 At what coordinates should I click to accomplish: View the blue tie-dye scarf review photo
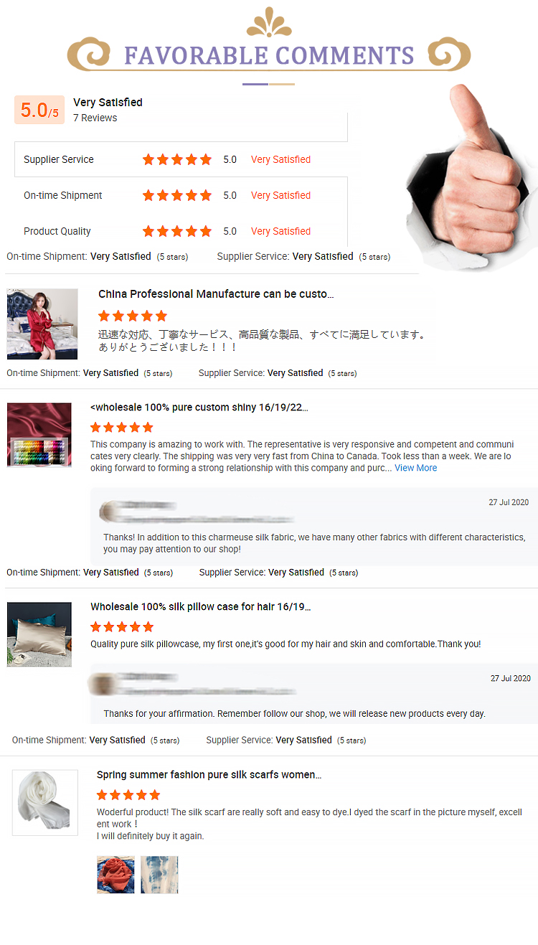(159, 875)
